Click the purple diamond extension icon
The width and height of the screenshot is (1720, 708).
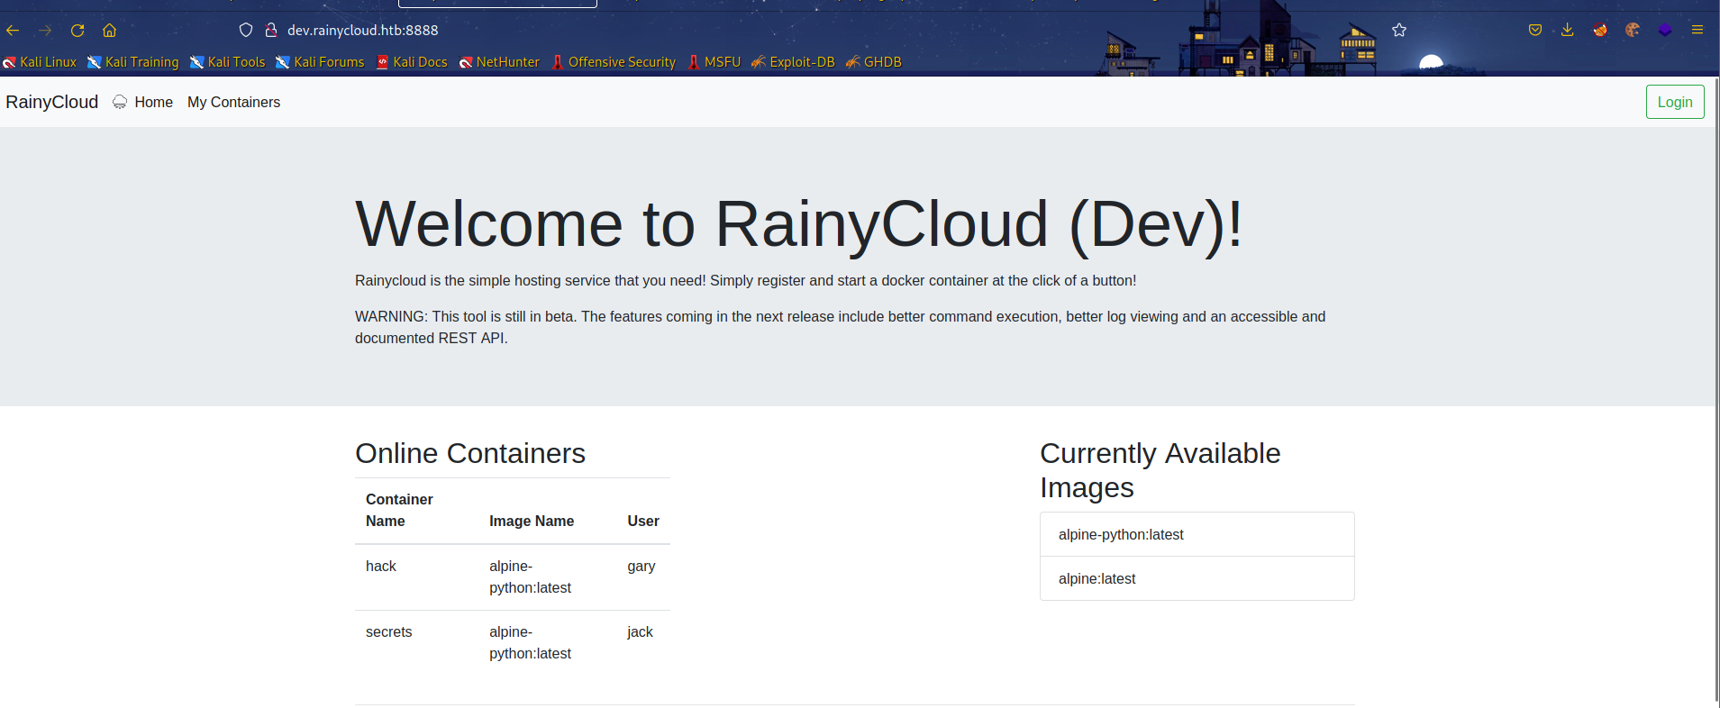pos(1665,30)
